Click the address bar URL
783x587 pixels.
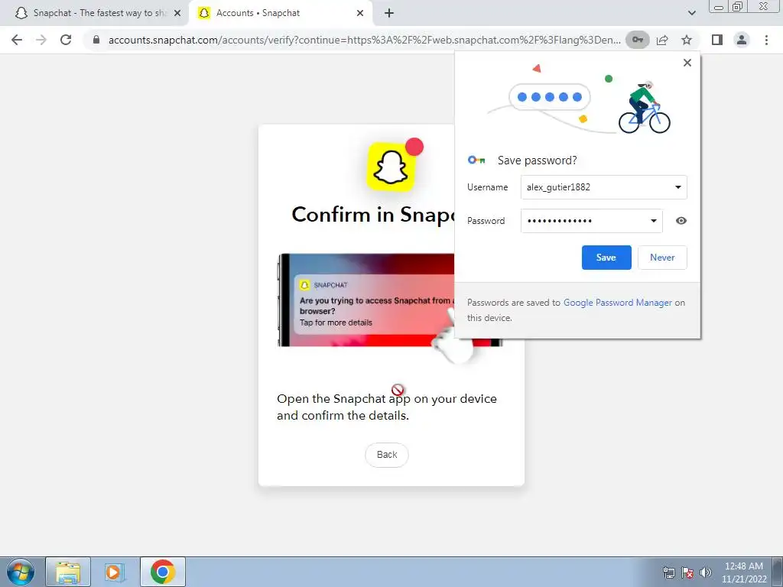click(364, 40)
